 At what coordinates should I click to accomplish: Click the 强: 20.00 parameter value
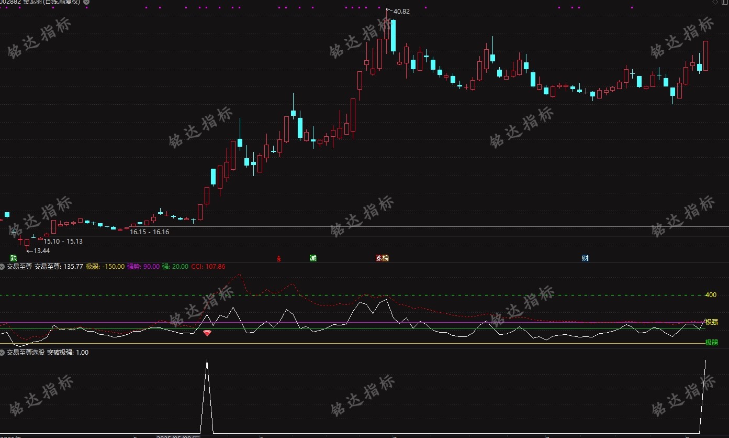pos(175,267)
